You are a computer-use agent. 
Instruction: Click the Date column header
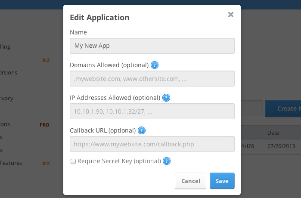pyautogui.click(x=273, y=133)
